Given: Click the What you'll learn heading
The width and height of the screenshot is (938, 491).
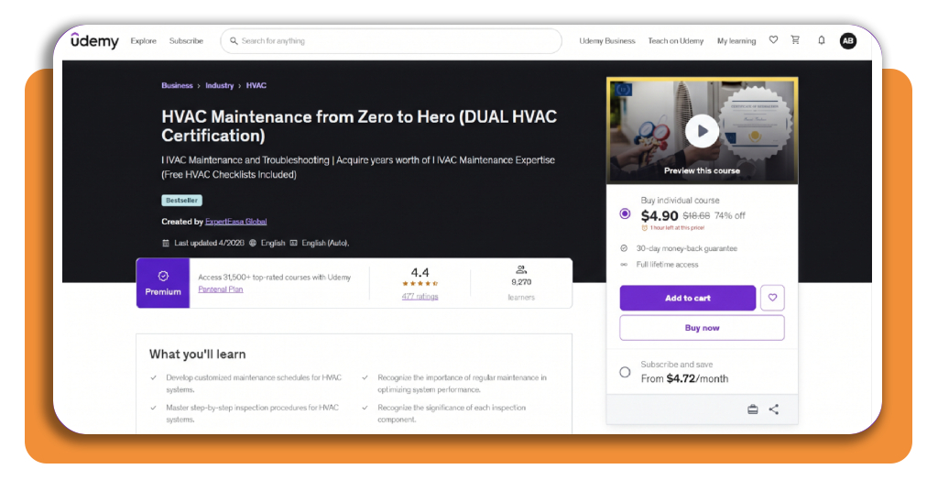Looking at the screenshot, I should tap(198, 354).
